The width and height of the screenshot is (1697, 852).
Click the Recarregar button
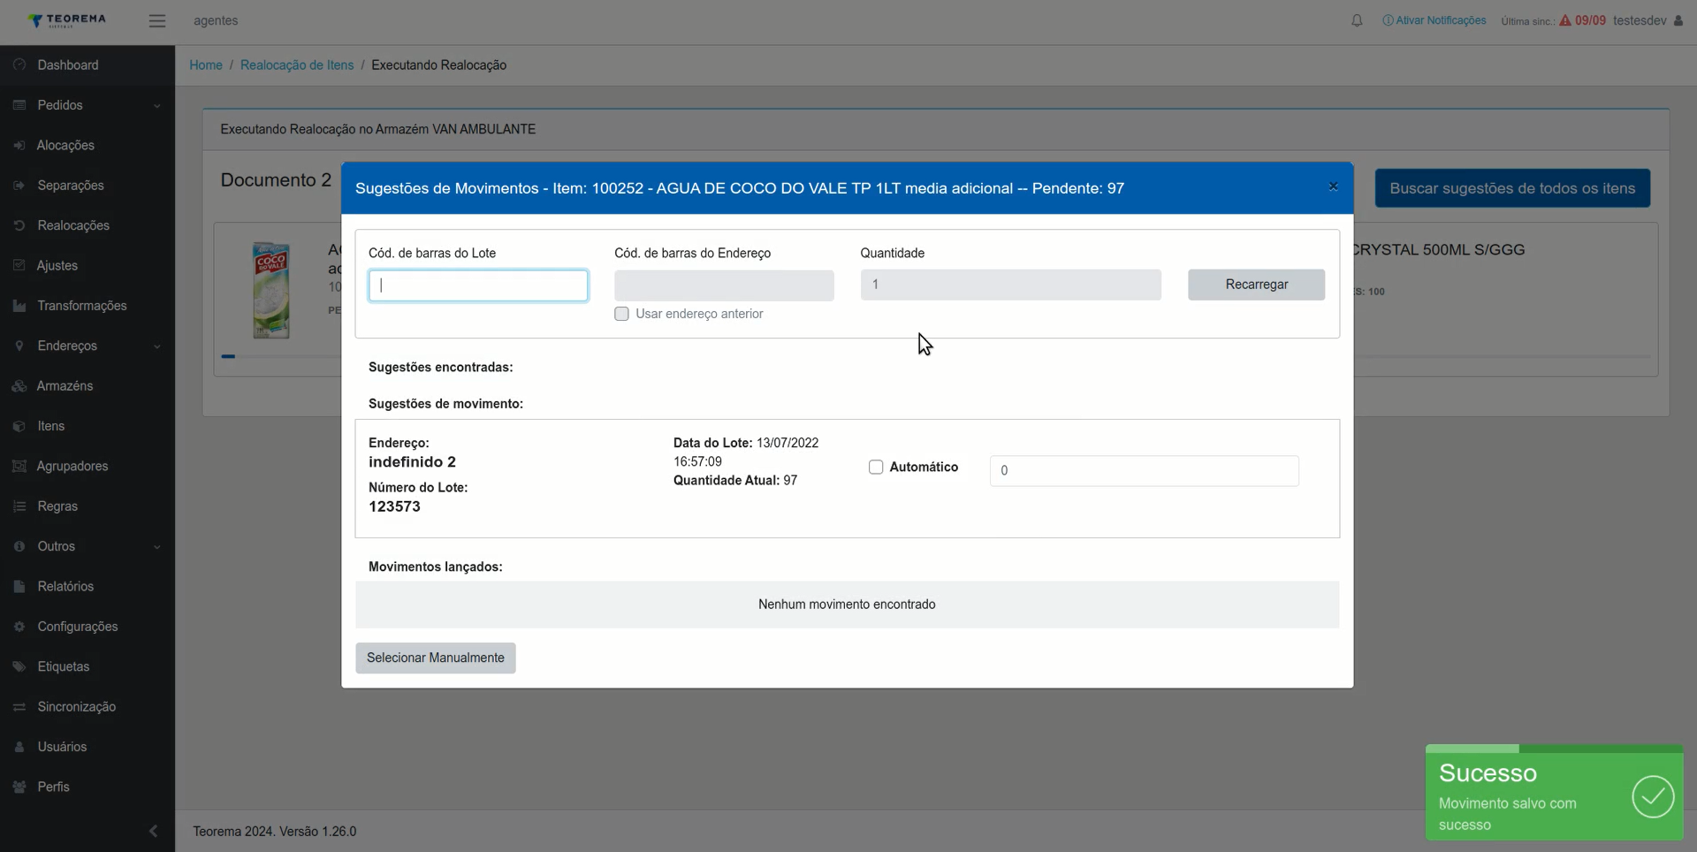point(1256,285)
